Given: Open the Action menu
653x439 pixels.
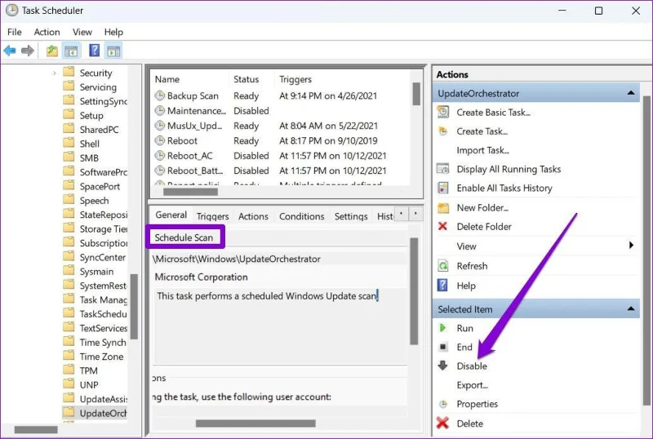Looking at the screenshot, I should pyautogui.click(x=47, y=32).
